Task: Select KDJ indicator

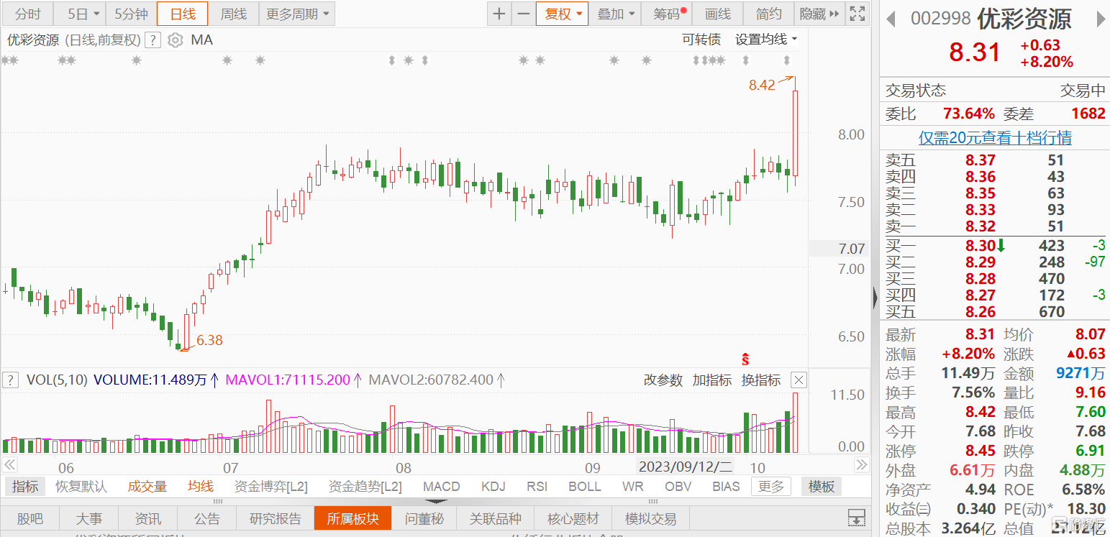Action: (x=493, y=487)
